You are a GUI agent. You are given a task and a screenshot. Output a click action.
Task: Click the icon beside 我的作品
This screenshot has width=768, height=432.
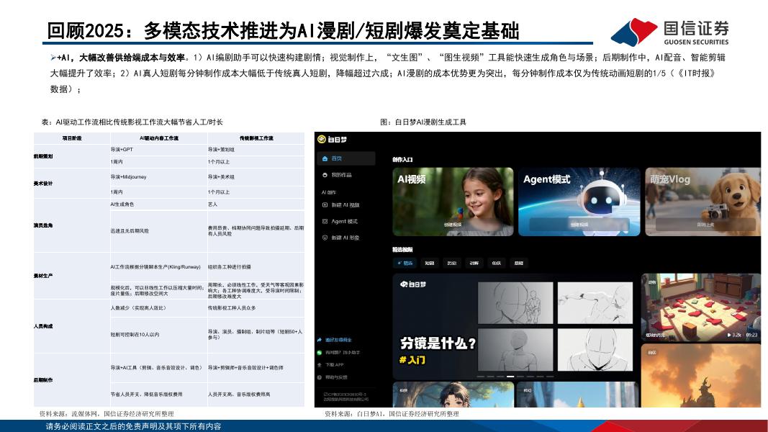click(325, 175)
